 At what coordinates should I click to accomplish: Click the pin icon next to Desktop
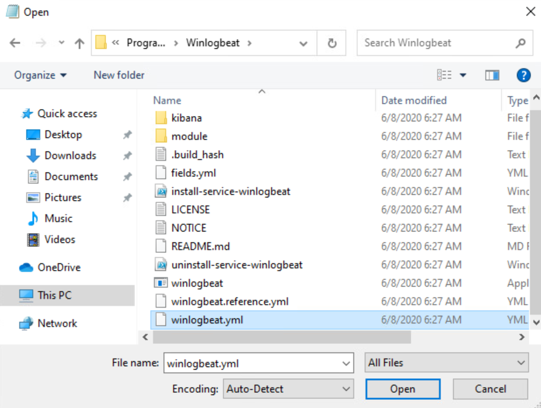pos(127,135)
